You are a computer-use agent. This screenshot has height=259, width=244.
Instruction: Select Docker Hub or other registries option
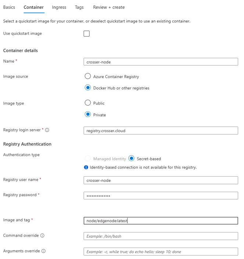pyautogui.click(x=88, y=88)
